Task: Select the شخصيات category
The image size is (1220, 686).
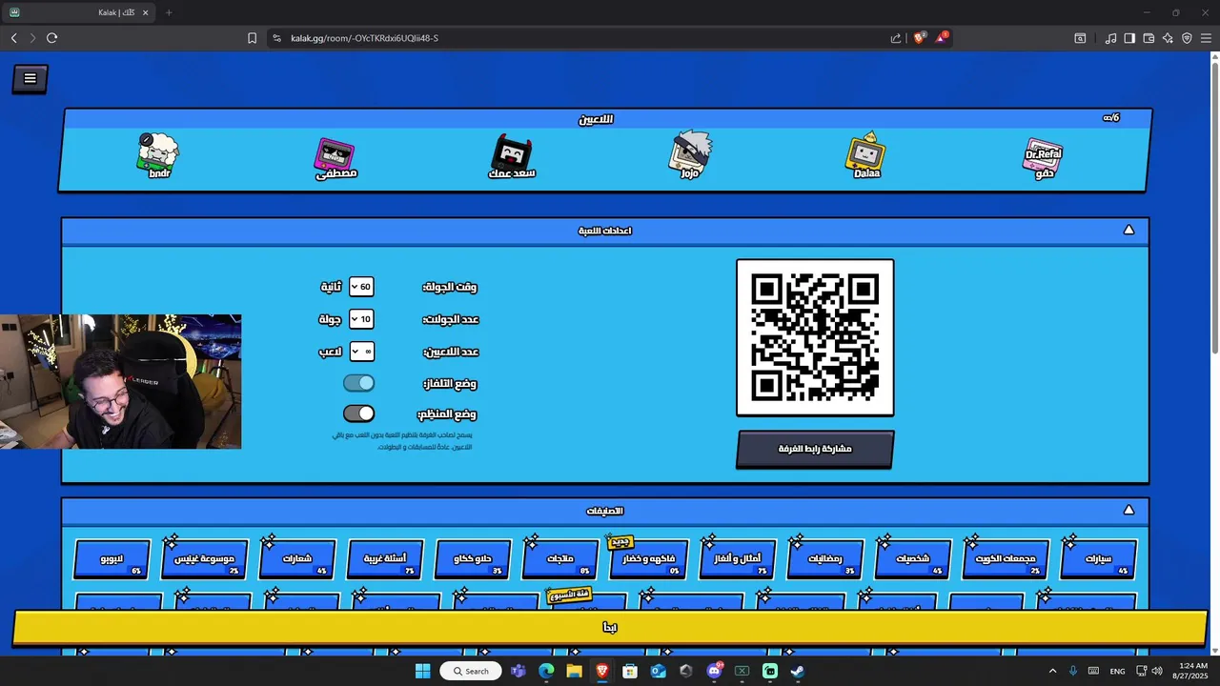Action: pyautogui.click(x=912, y=559)
